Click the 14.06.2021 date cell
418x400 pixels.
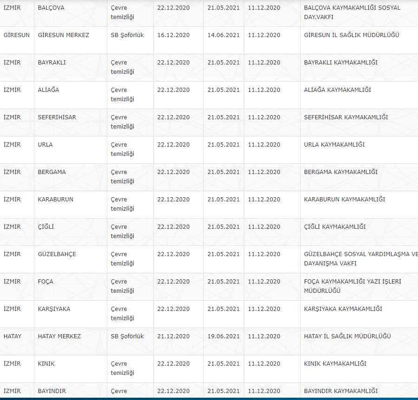[223, 35]
